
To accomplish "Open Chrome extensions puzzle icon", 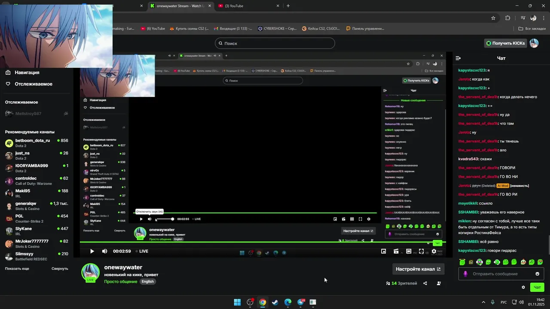I will click(508, 18).
